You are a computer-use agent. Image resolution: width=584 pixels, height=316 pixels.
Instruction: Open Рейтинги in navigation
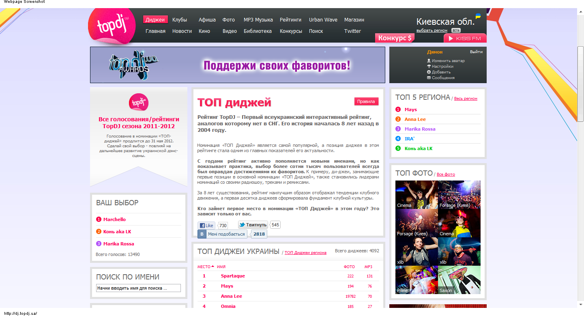point(291,19)
